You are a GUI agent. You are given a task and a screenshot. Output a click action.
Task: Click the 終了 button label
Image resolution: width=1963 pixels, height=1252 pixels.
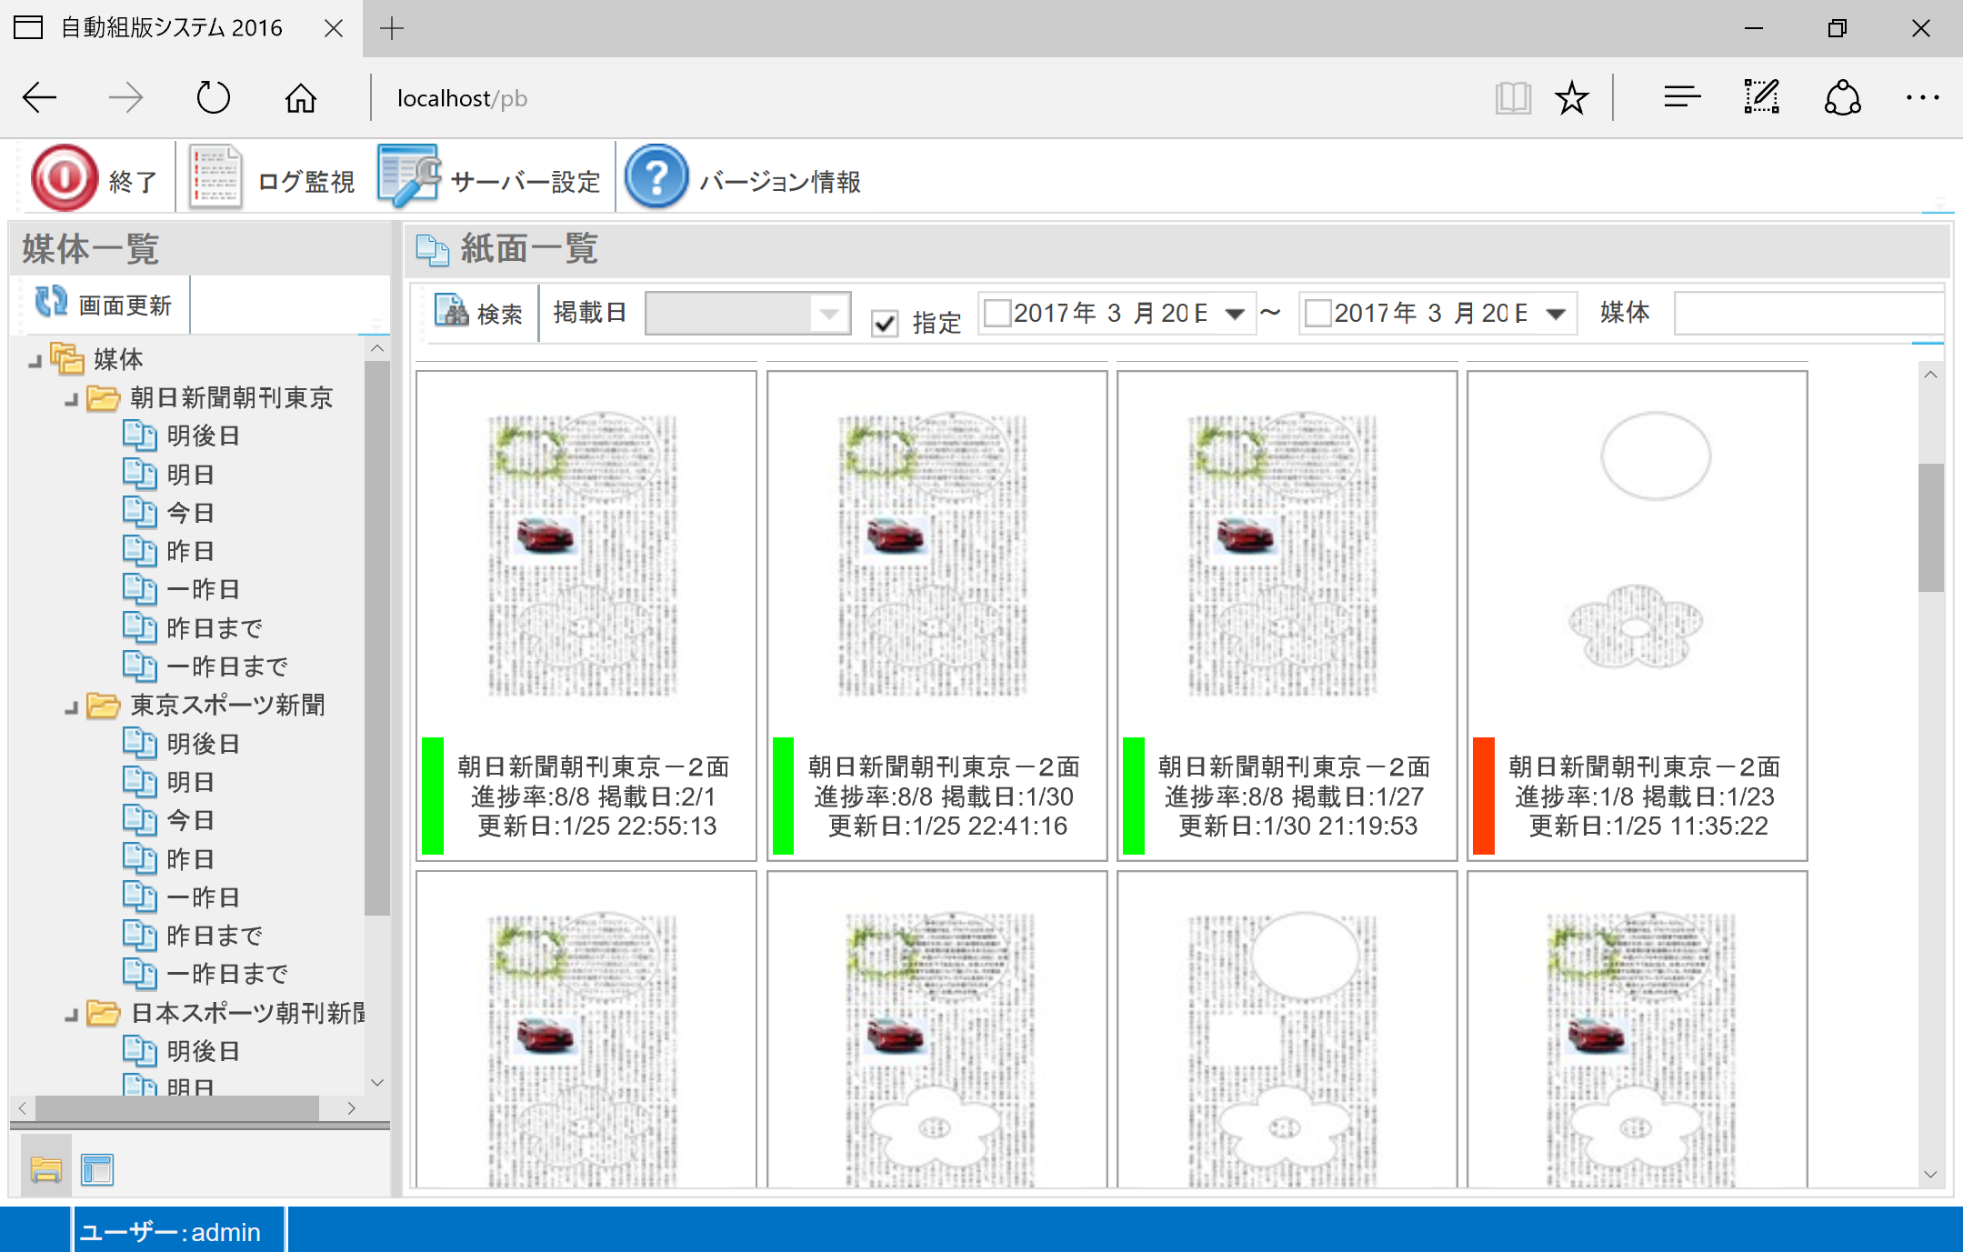click(133, 181)
